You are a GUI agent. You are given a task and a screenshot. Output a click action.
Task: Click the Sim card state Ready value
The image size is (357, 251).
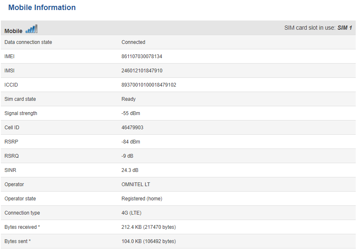(x=128, y=99)
